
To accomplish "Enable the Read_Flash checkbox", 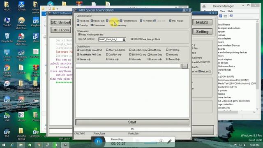I will [x=92, y=21].
